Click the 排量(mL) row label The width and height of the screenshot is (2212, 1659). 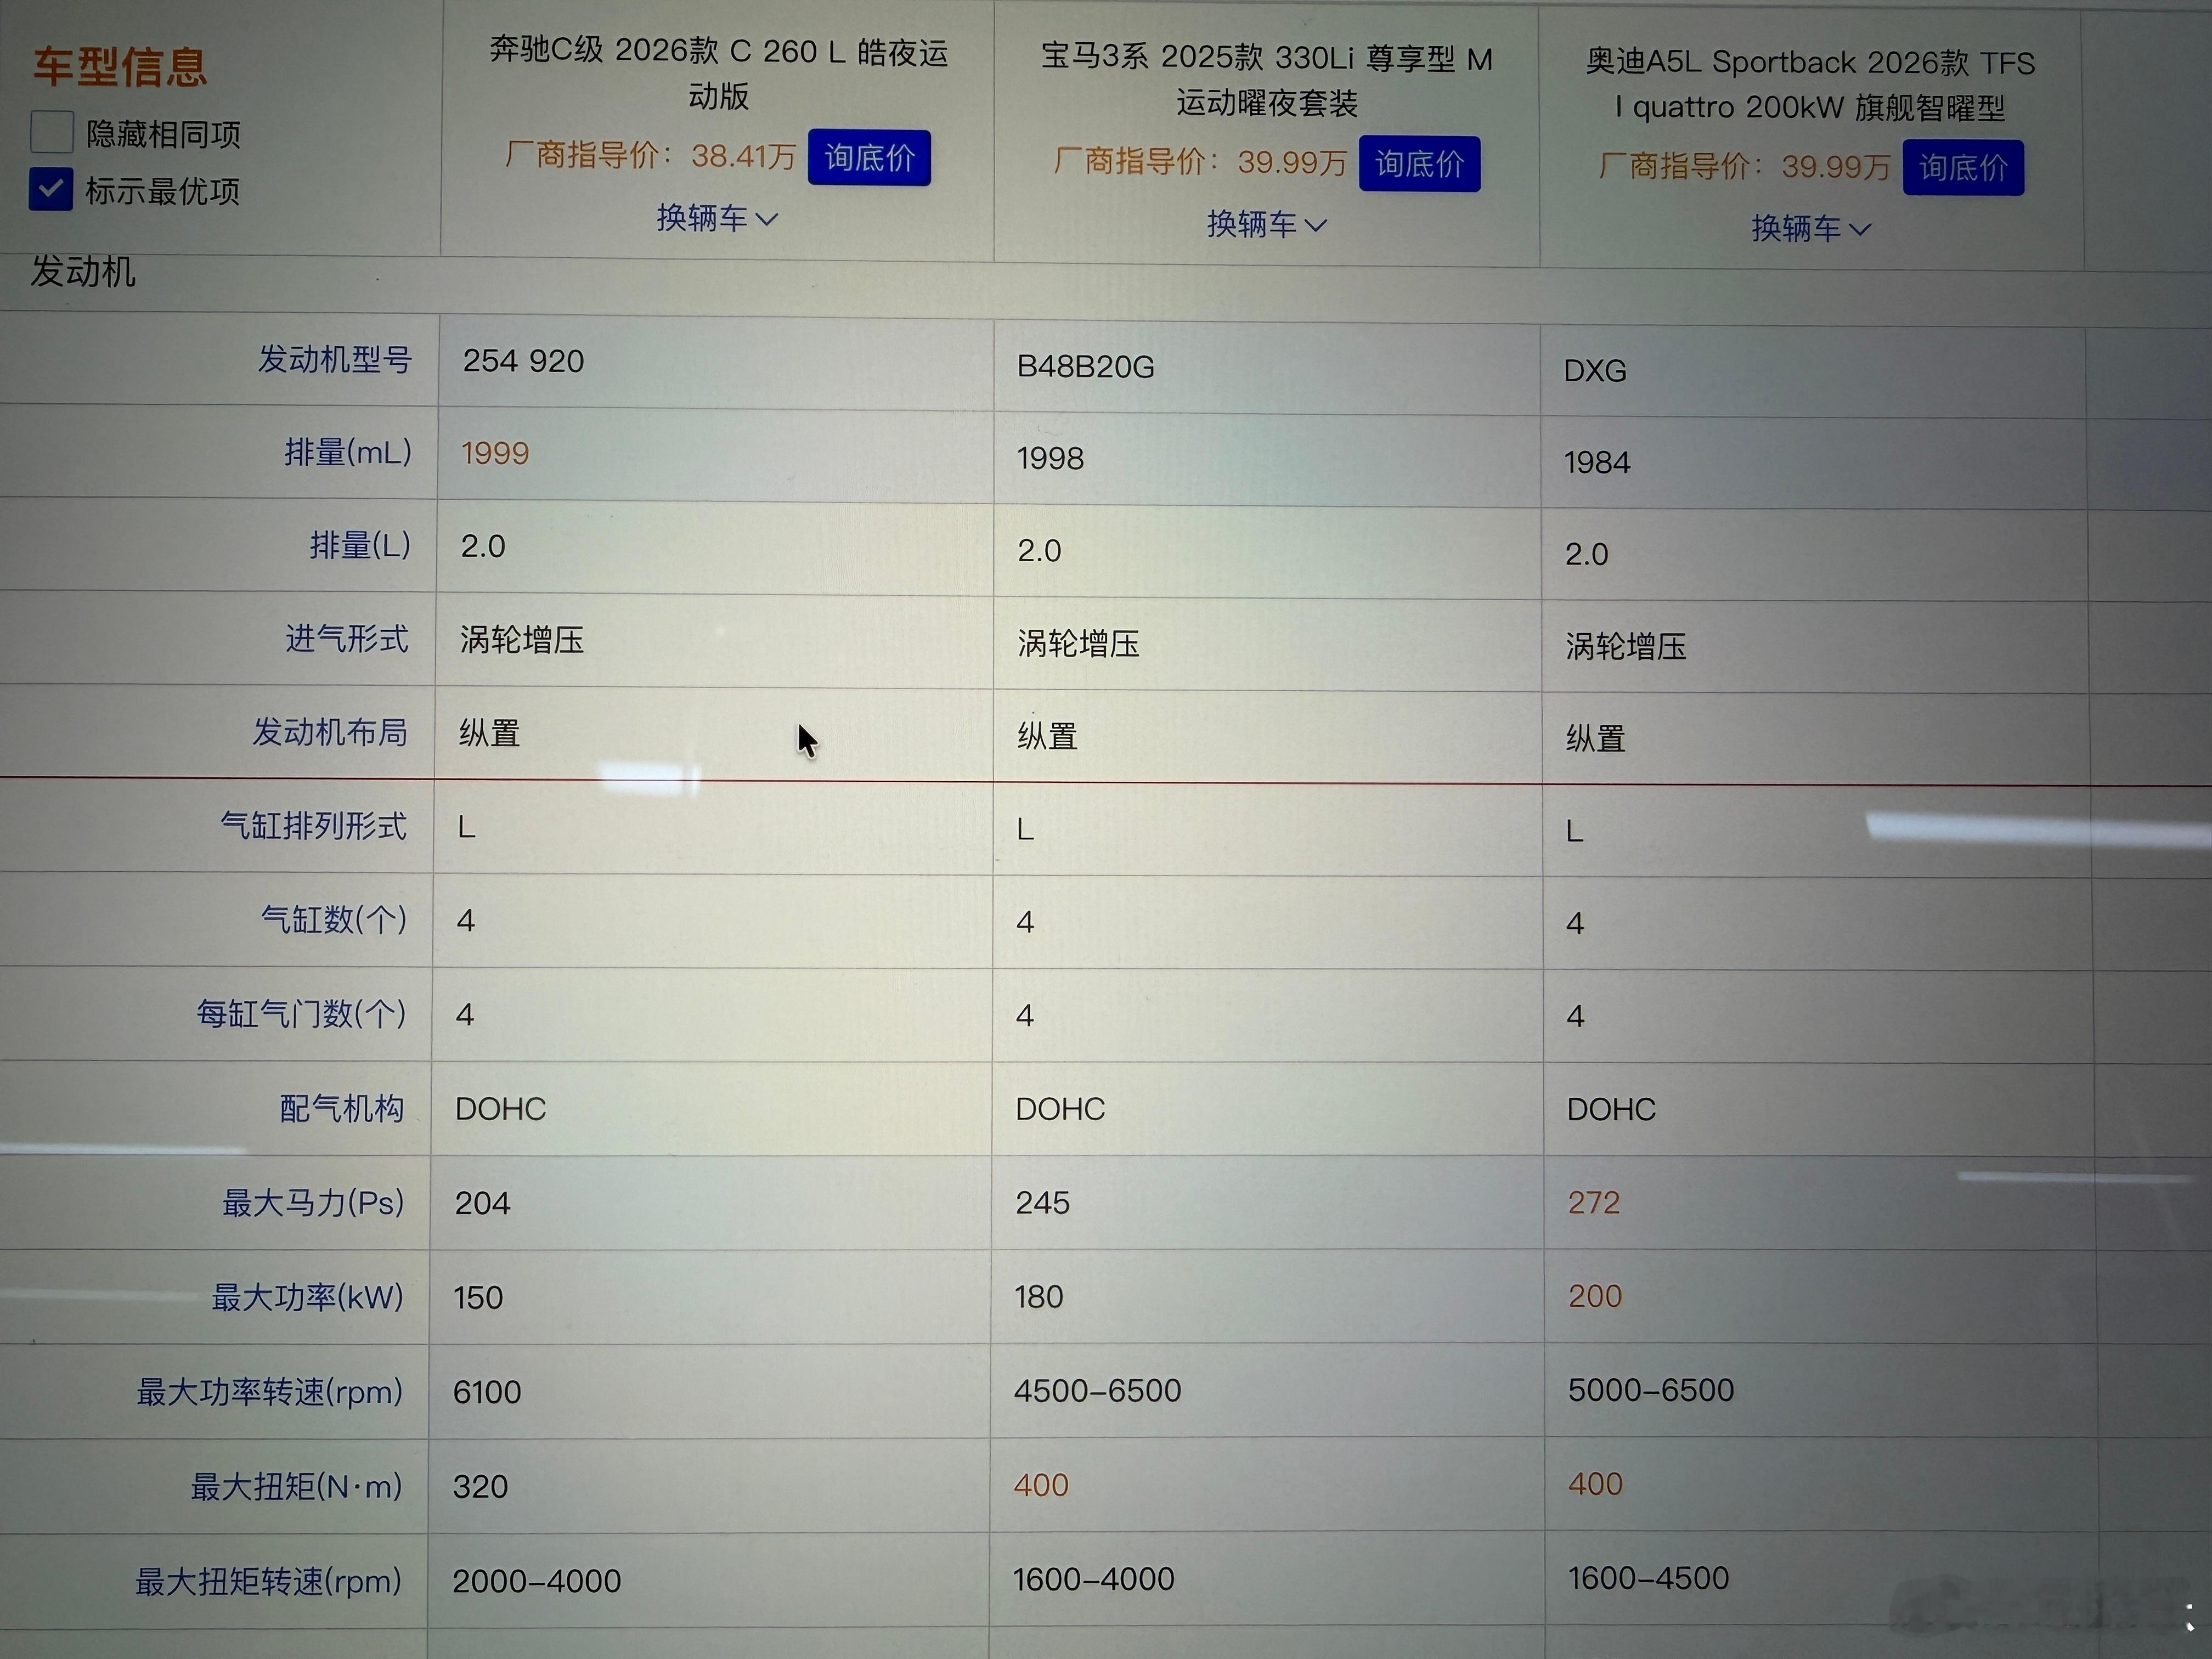(x=347, y=452)
